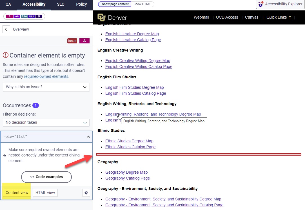Switch to the SEO tab
The height and width of the screenshot is (210, 305).
[x=60, y=4]
